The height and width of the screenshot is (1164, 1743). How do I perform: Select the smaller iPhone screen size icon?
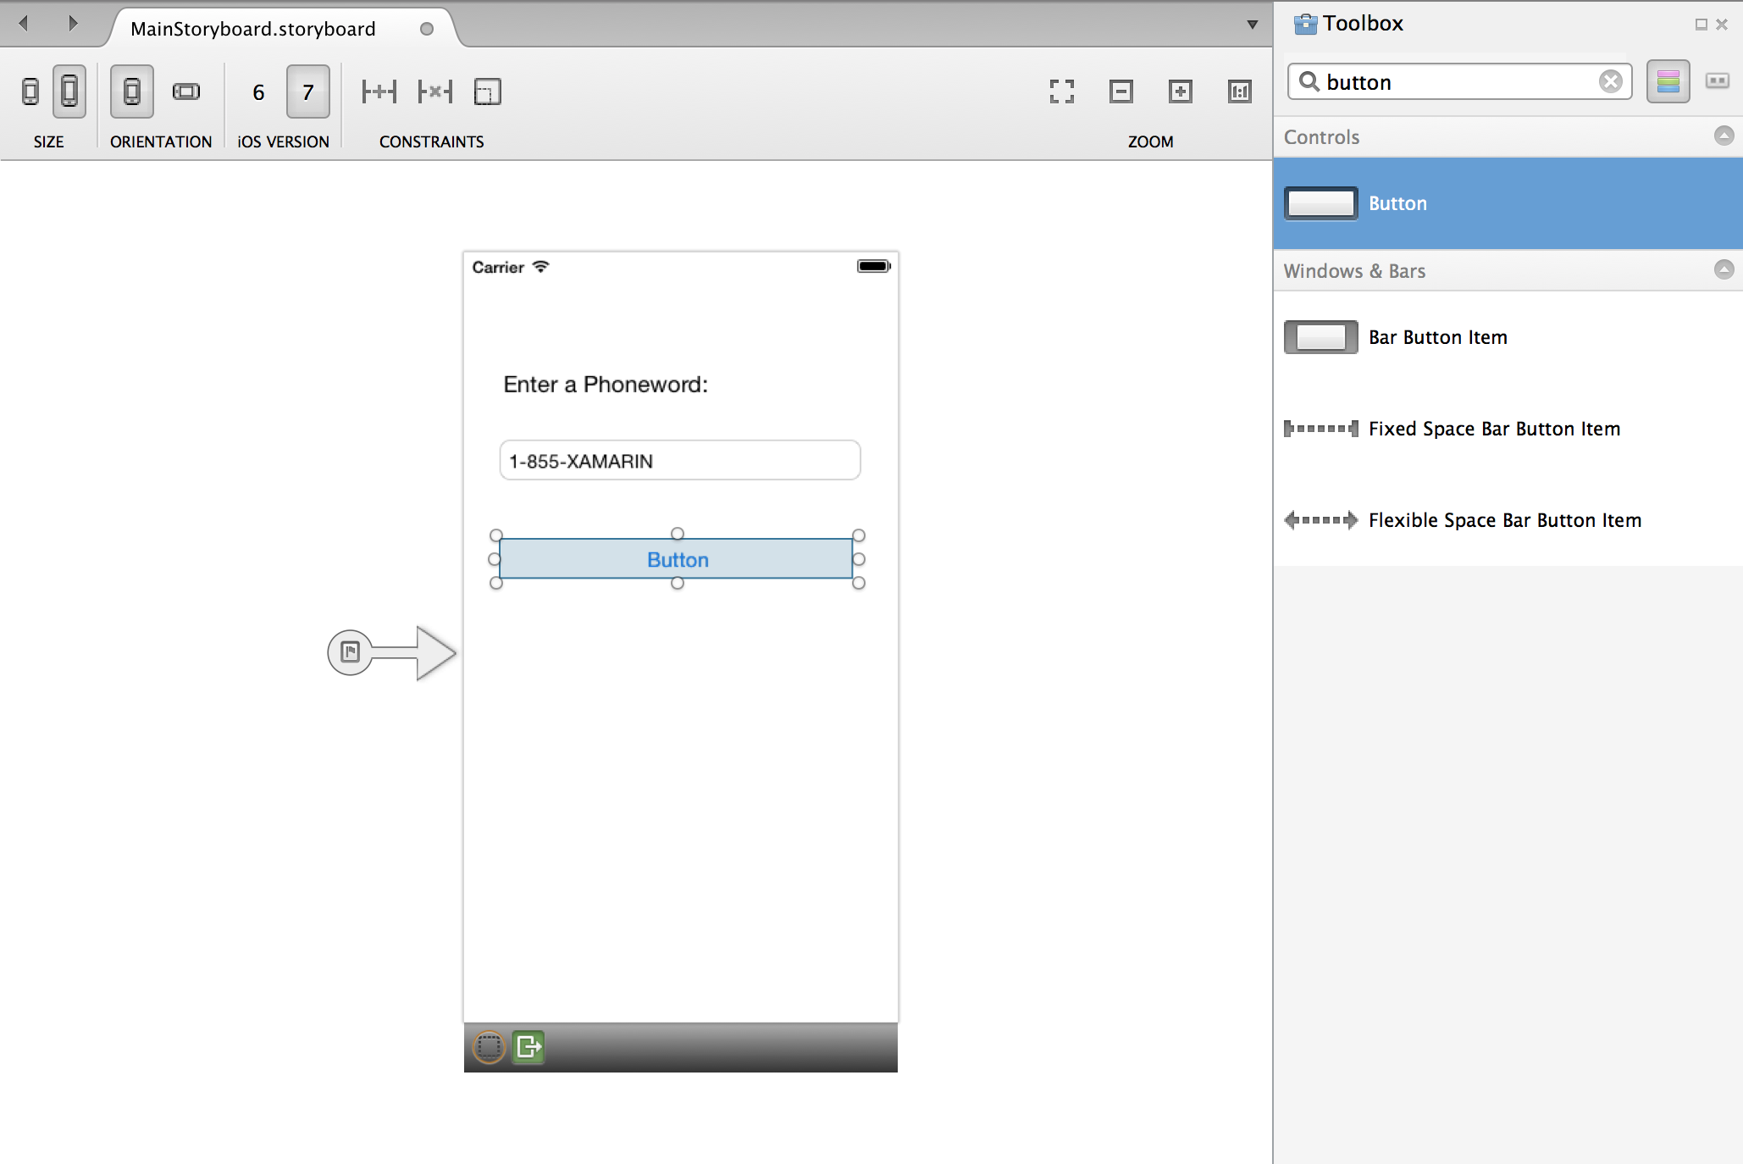(30, 91)
